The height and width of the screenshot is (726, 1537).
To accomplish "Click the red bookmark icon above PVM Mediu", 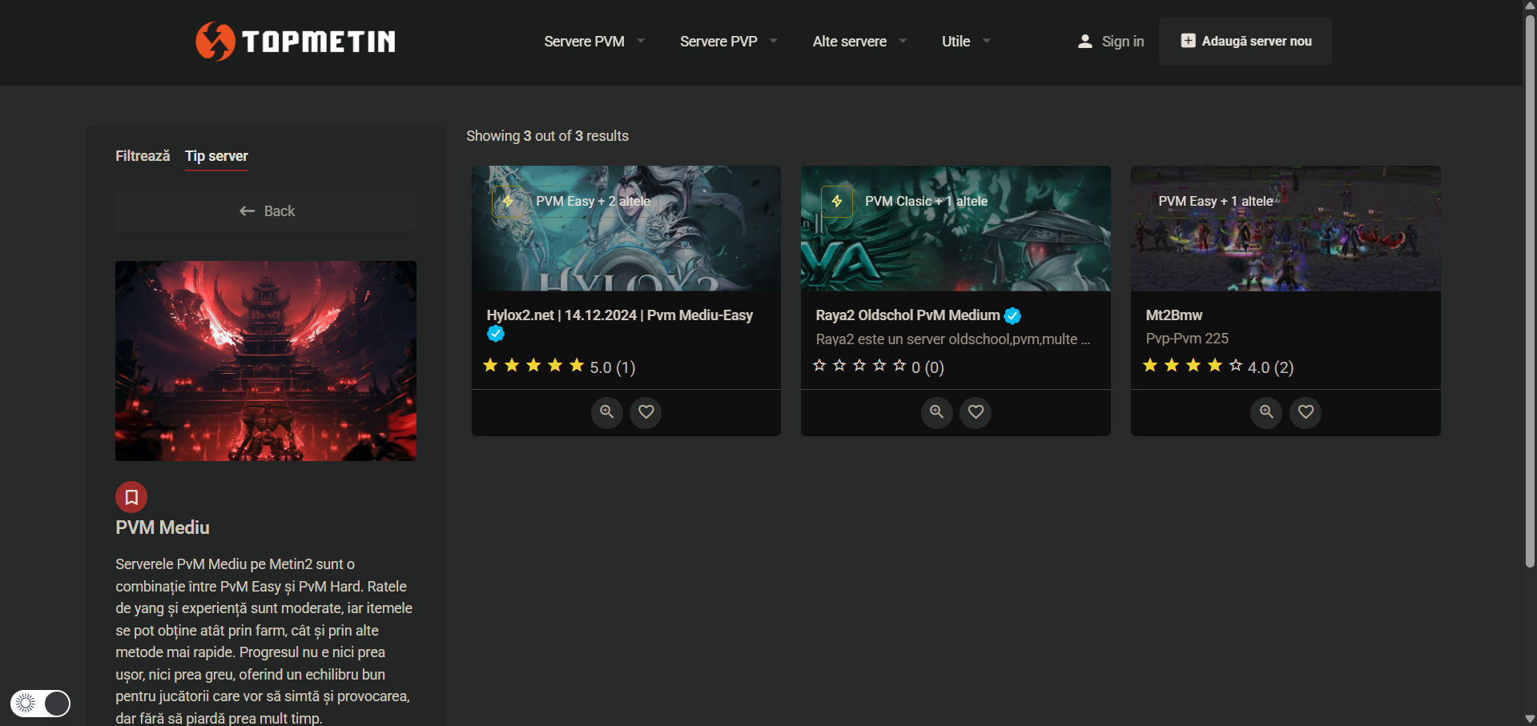I will pos(131,497).
